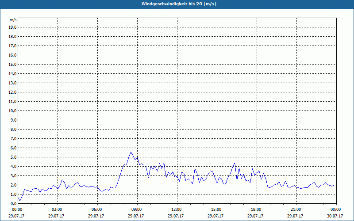Choose the '8,0' y-axis tick label
Viewport: 354px width, 221px height.
pos(13,129)
